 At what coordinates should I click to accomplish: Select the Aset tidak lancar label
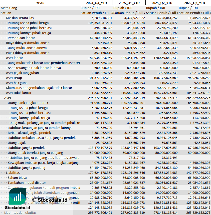19,93
